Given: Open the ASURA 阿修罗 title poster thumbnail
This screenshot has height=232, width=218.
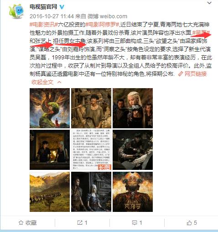Looking at the screenshot, I should tap(133, 192).
